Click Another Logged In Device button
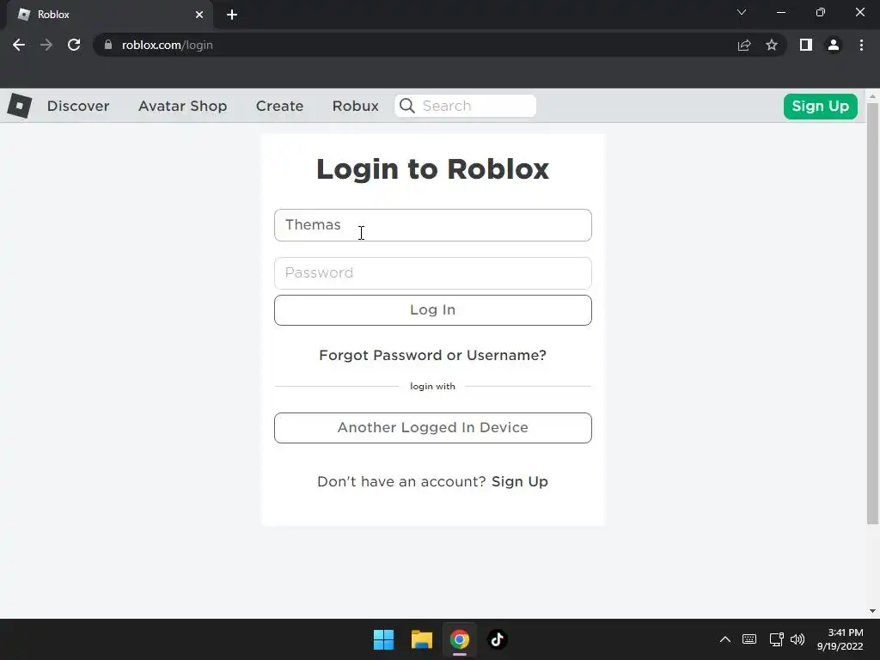Viewport: 880px width, 660px height. point(433,428)
